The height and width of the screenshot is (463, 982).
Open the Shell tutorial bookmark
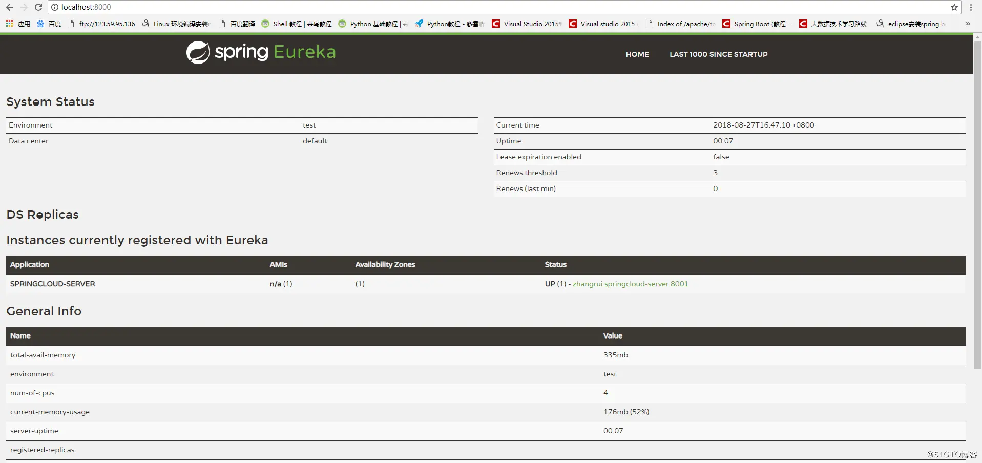[297, 24]
